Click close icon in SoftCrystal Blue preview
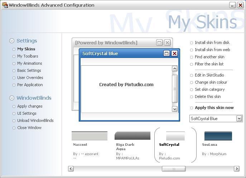 [174, 54]
